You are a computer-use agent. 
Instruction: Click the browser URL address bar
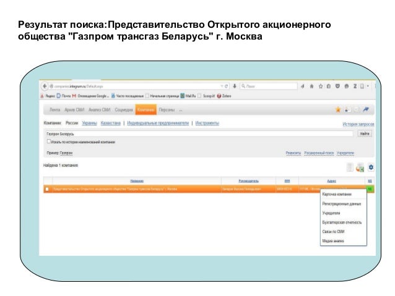[x=137, y=87]
